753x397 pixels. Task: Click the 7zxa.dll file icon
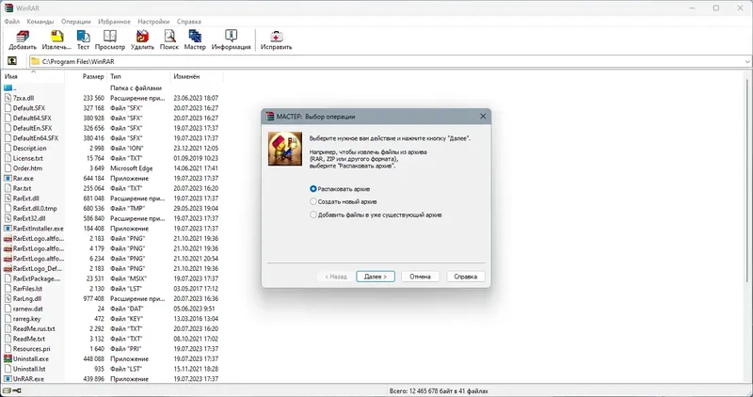(x=8, y=98)
